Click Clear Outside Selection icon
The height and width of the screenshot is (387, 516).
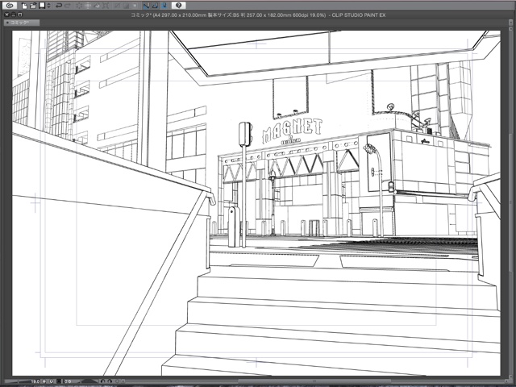point(88,6)
